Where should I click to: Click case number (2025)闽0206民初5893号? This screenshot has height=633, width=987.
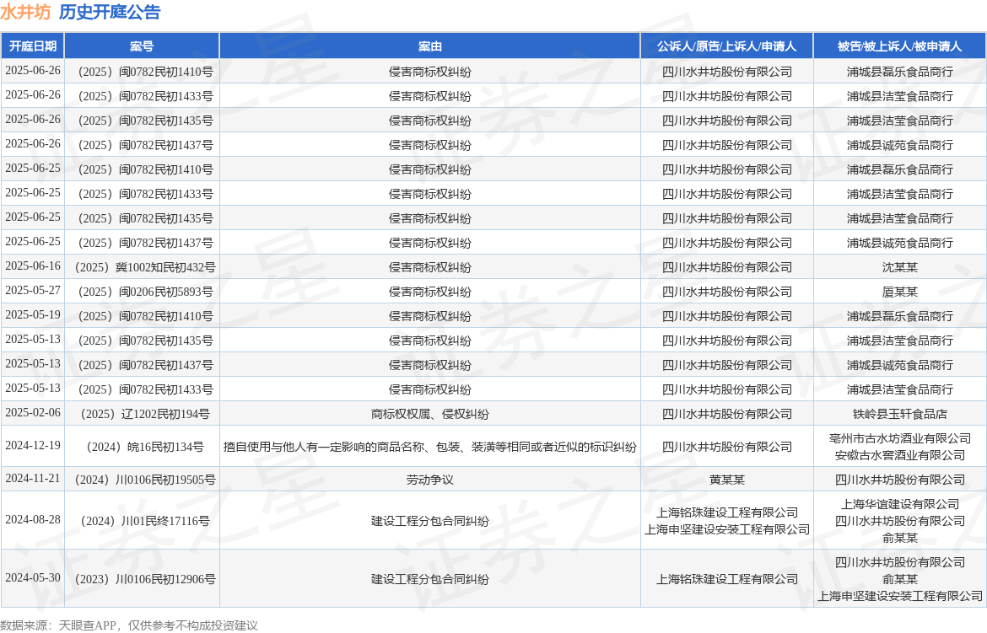[144, 292]
